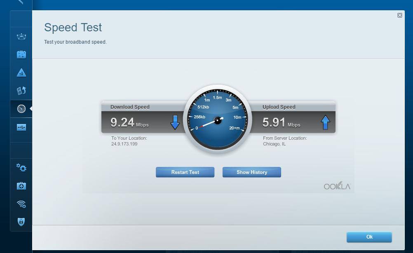
Task: Select the Speed Test clock icon
Action: [21, 109]
